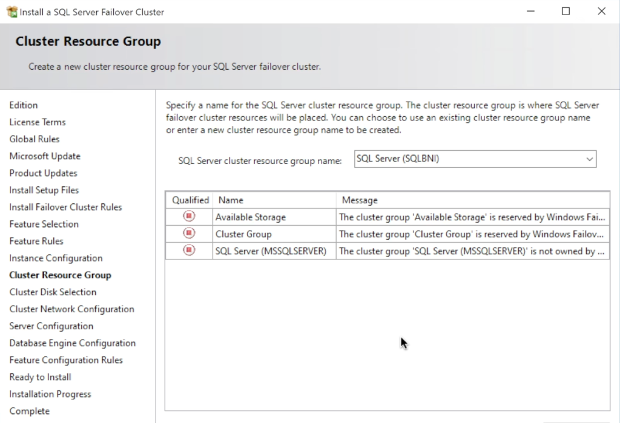620x423 pixels.
Task: Click the red unqualified icon for Available Storage
Action: (189, 216)
